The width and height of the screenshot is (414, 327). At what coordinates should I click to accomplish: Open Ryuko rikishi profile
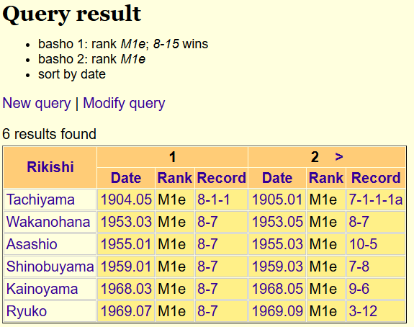pyautogui.click(x=27, y=311)
